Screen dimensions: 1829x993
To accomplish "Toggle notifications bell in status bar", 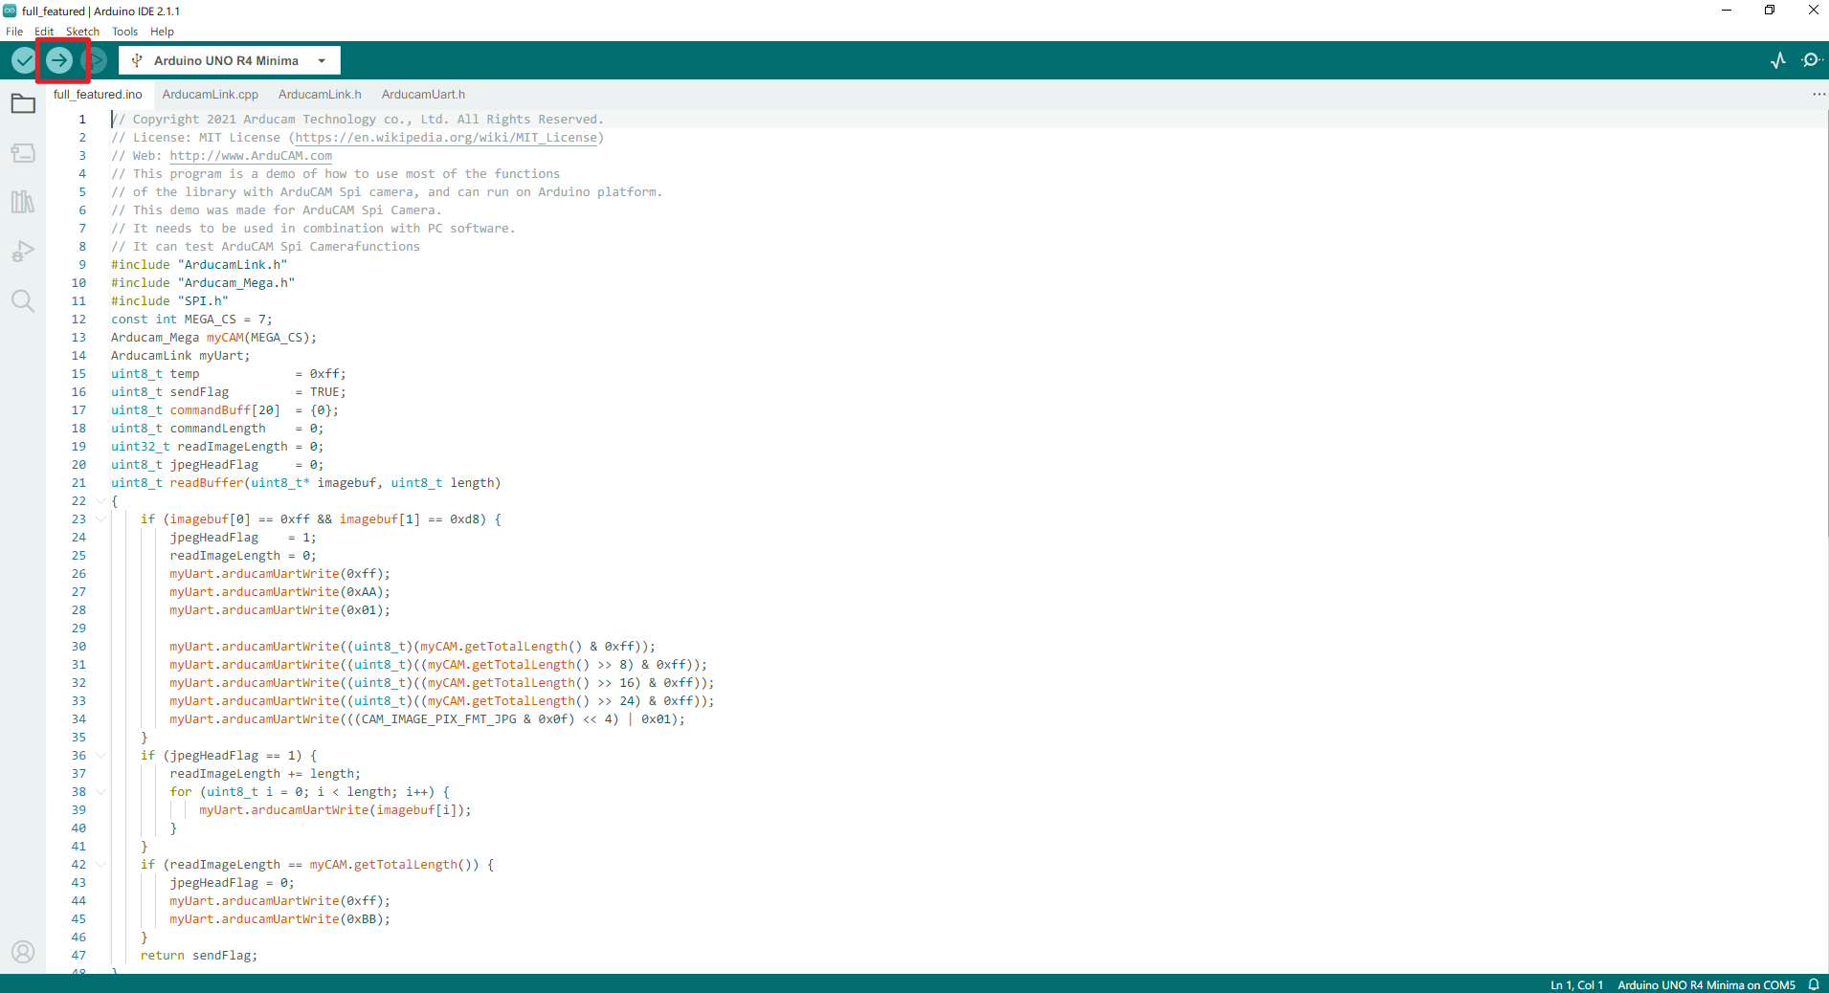I will point(1814,984).
